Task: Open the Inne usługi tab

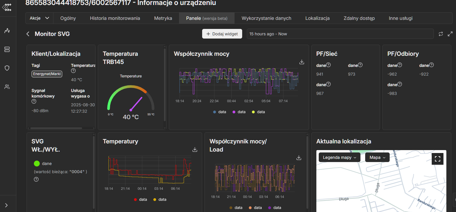Action: [x=401, y=18]
